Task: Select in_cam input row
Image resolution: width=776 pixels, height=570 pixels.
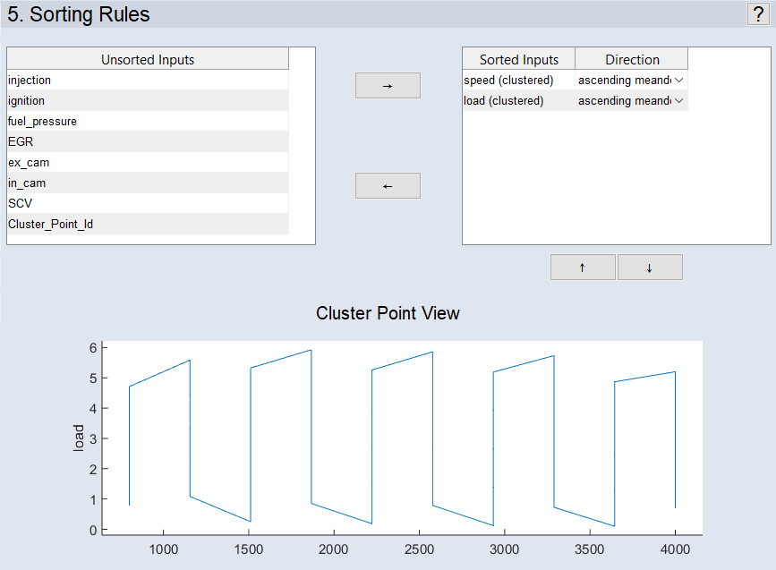Action: [x=148, y=183]
